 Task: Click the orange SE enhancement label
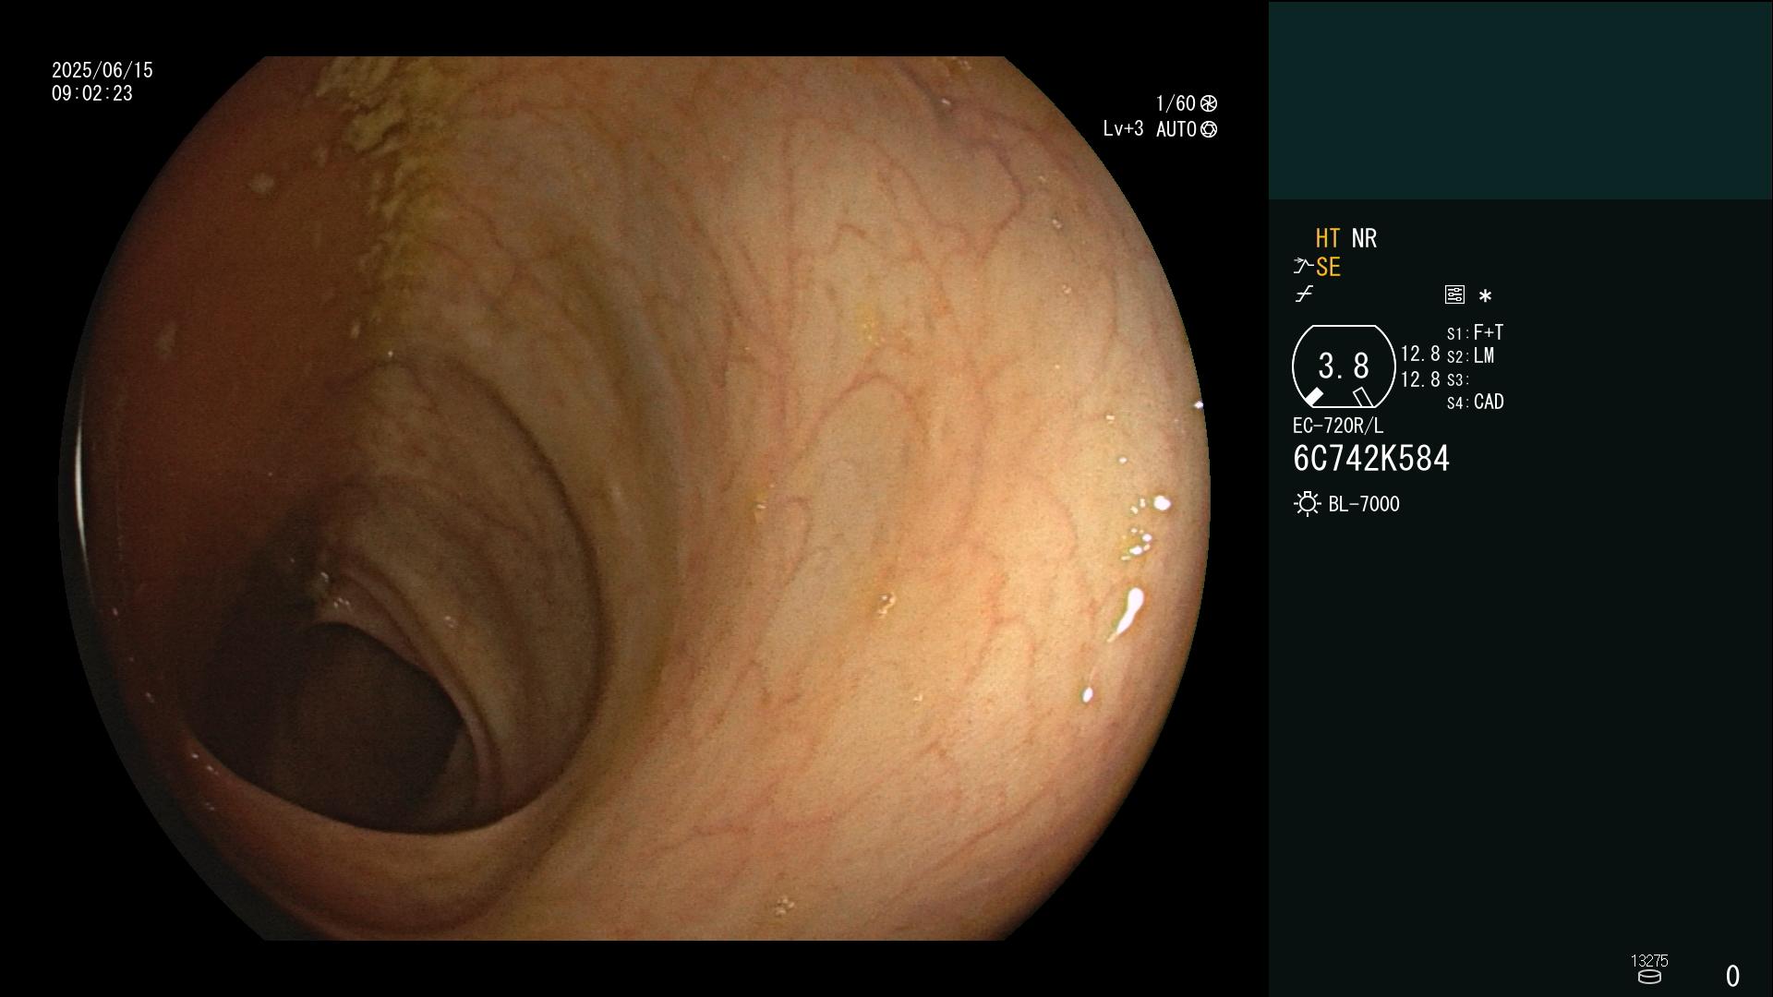pos(1328,268)
